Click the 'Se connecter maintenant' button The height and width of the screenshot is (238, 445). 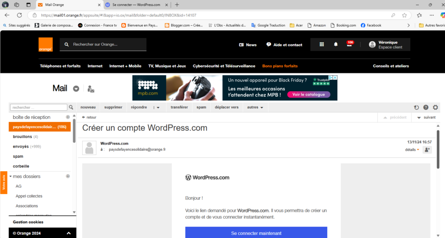256,233
